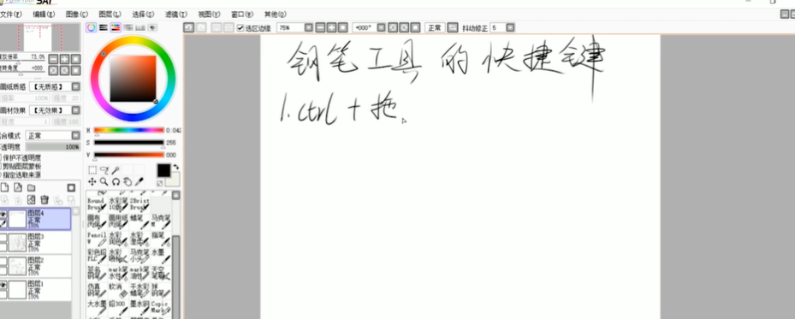Open the 窗口 menu
795x319 pixels.
[x=242, y=15]
